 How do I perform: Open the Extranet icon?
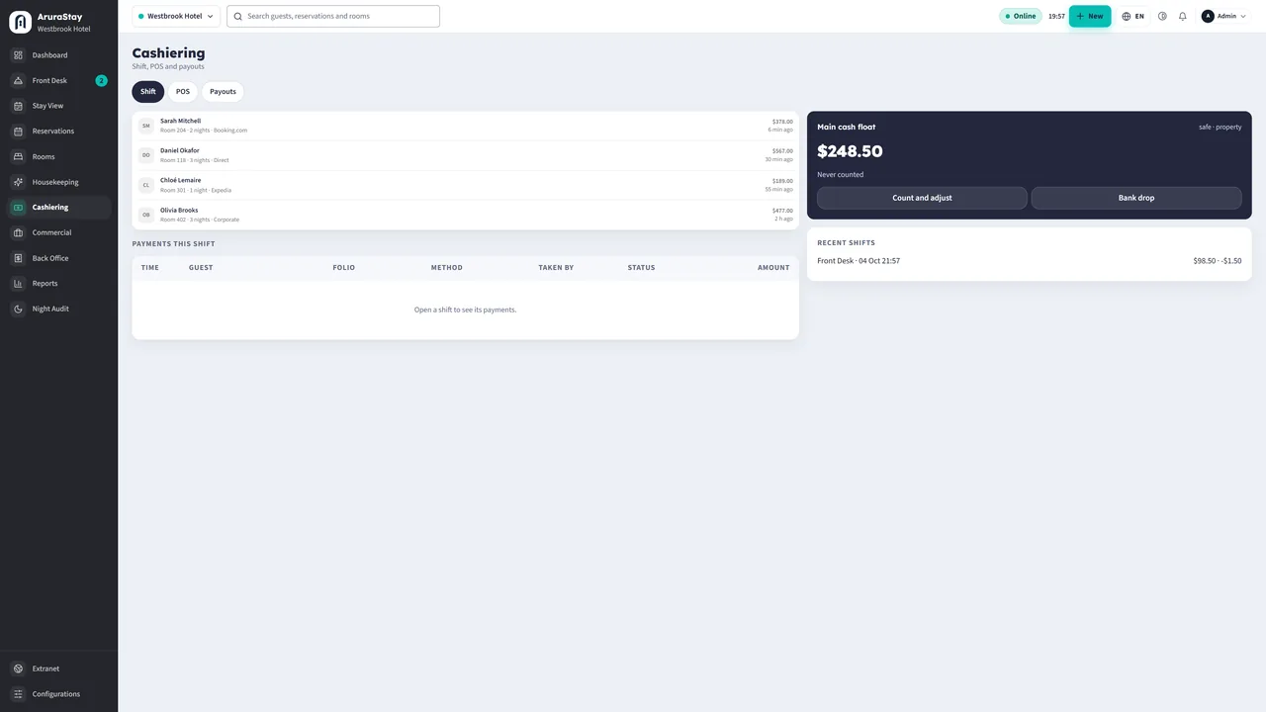point(18,668)
